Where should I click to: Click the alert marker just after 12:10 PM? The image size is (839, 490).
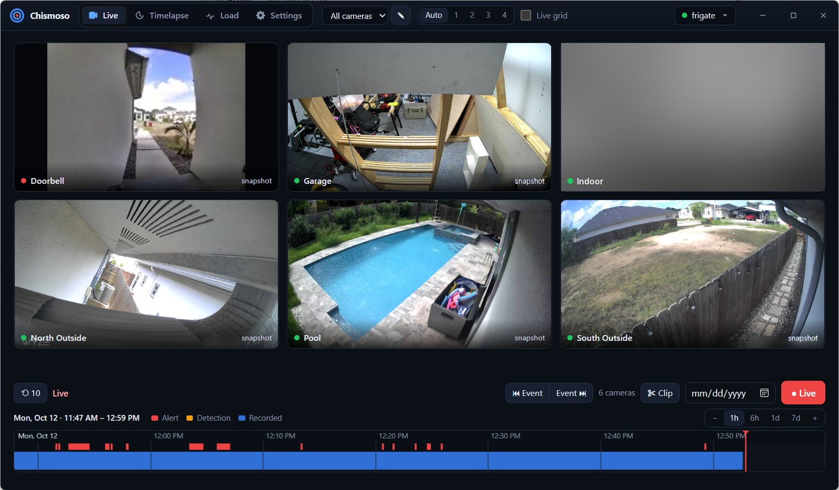302,446
